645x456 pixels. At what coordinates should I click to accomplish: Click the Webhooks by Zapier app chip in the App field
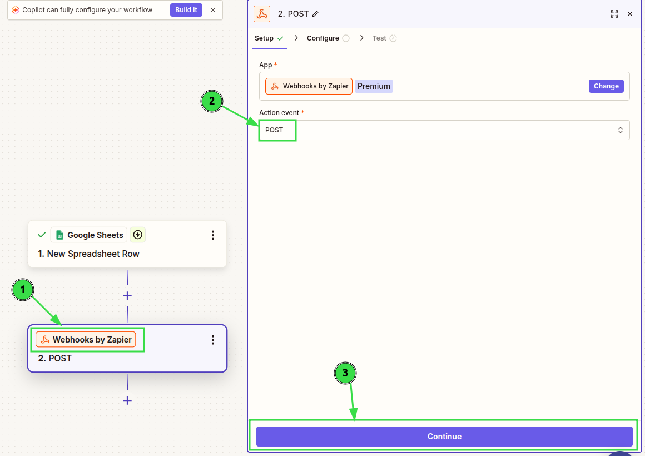click(x=309, y=86)
